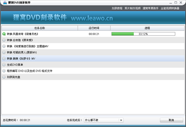Select the 生成DVD菜单 task row
The image size is (186, 127).
click(x=93, y=65)
